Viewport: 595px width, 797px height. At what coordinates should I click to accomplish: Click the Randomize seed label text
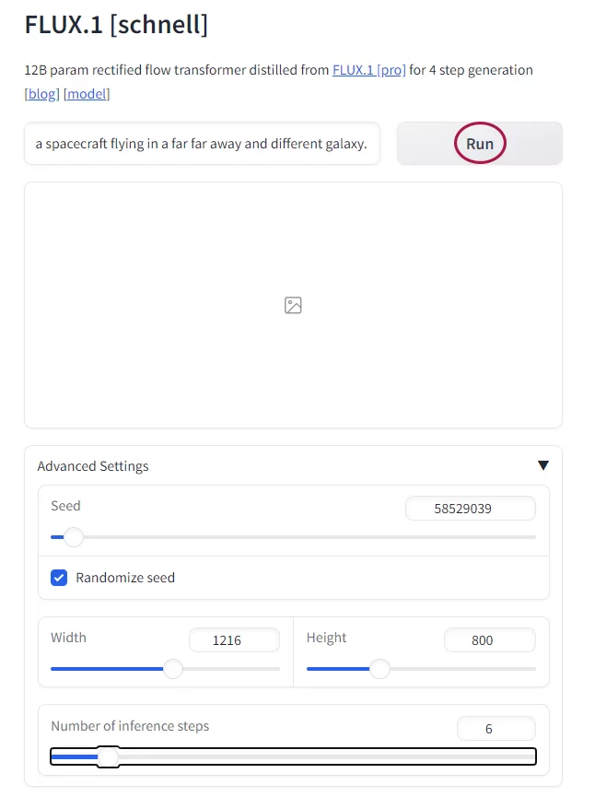(125, 578)
